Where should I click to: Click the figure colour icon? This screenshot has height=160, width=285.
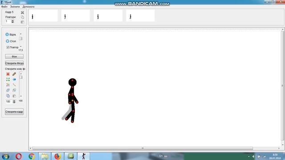(8, 85)
